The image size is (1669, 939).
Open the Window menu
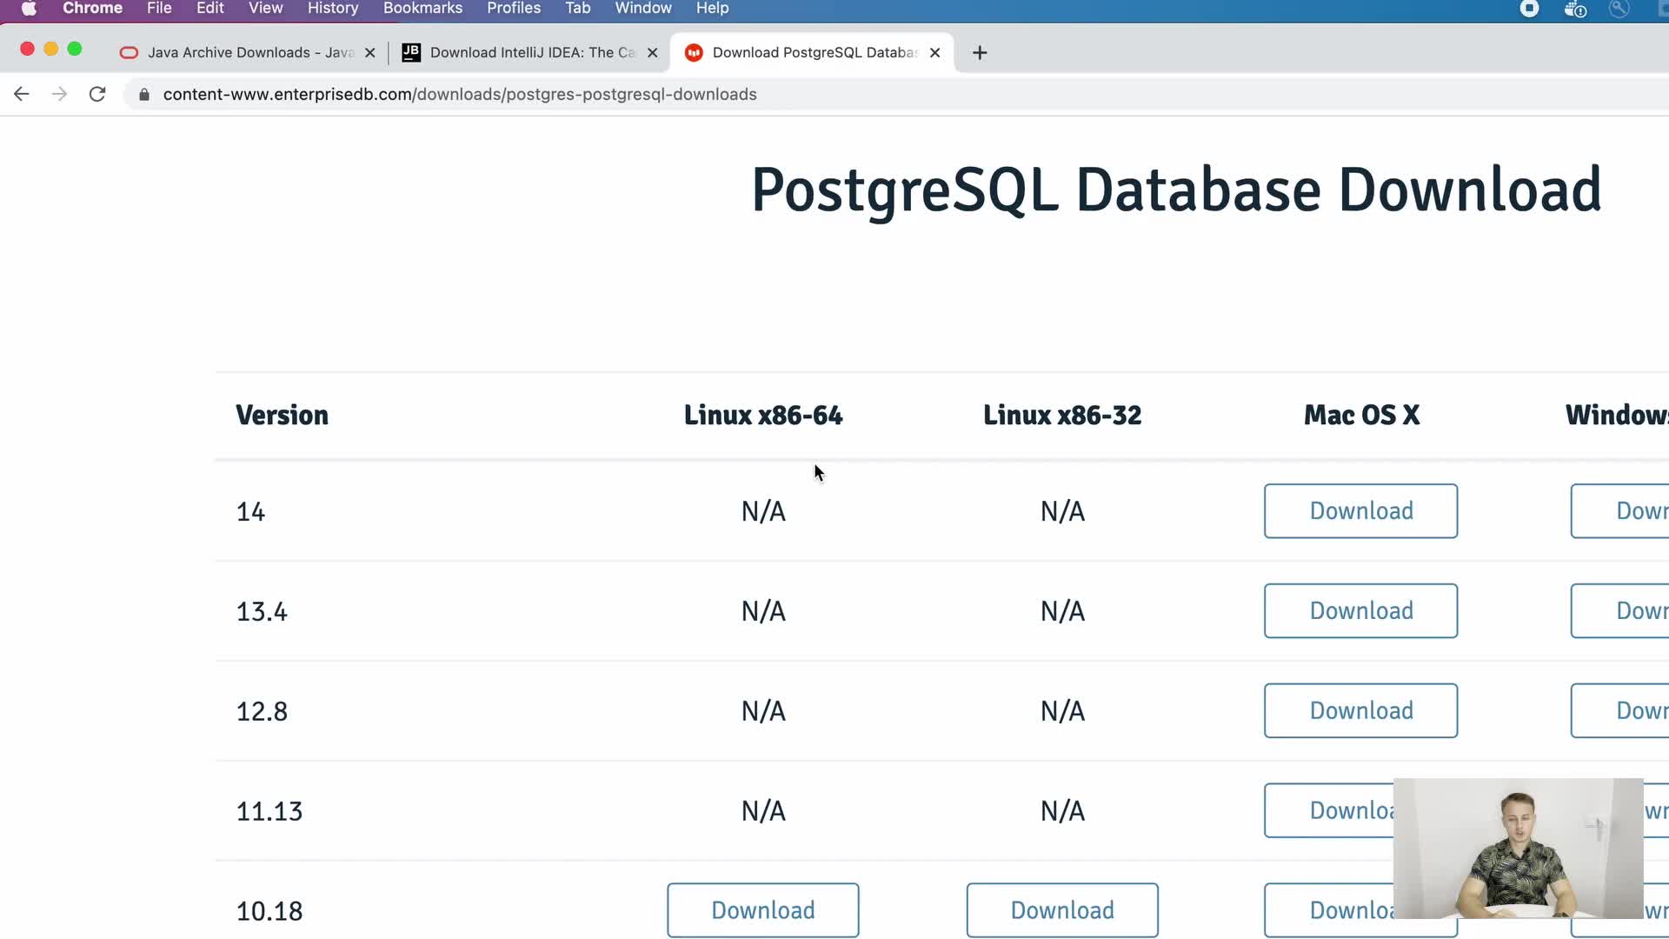(643, 9)
